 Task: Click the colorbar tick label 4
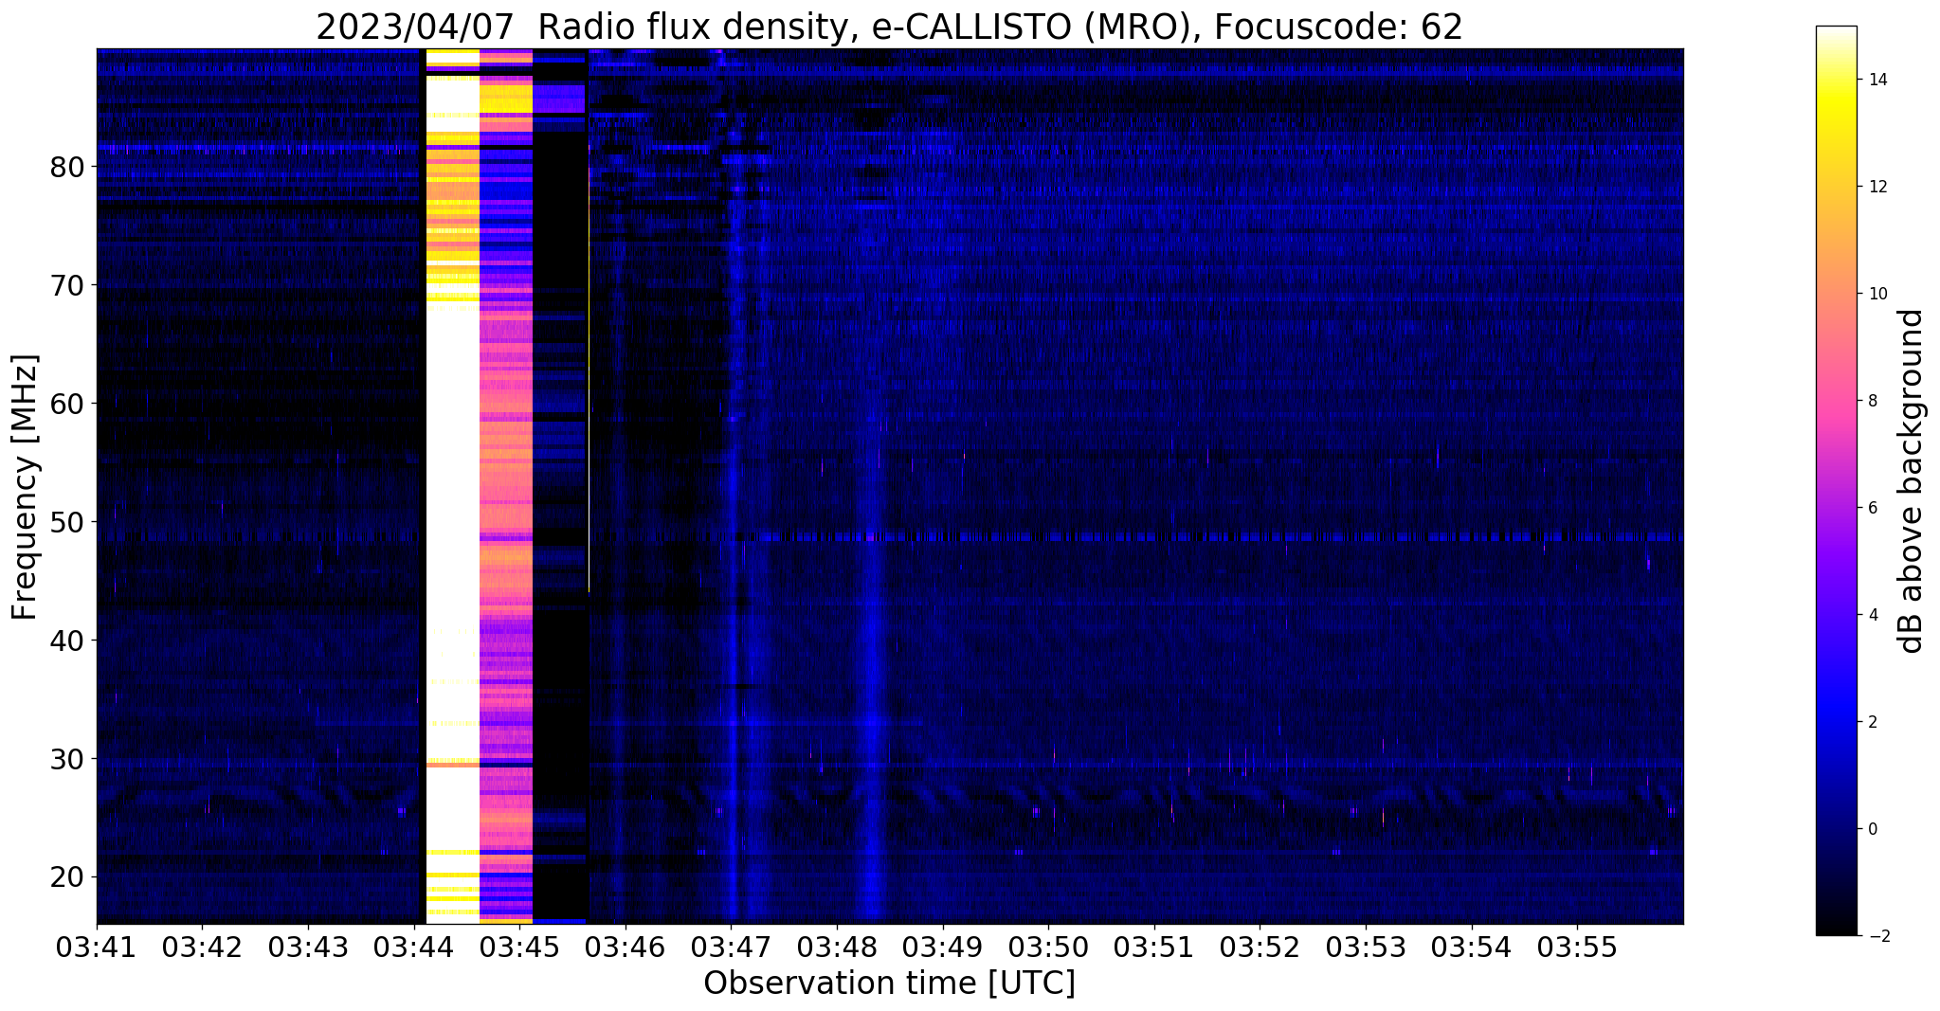click(1872, 615)
